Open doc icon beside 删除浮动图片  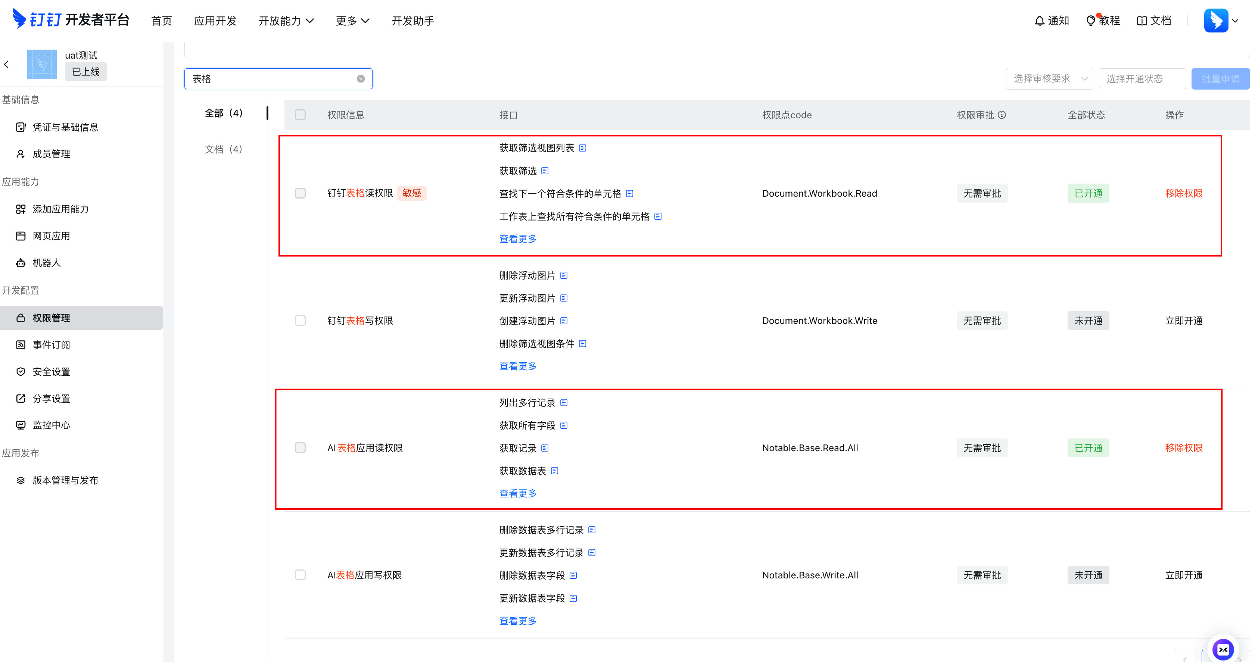(x=564, y=276)
